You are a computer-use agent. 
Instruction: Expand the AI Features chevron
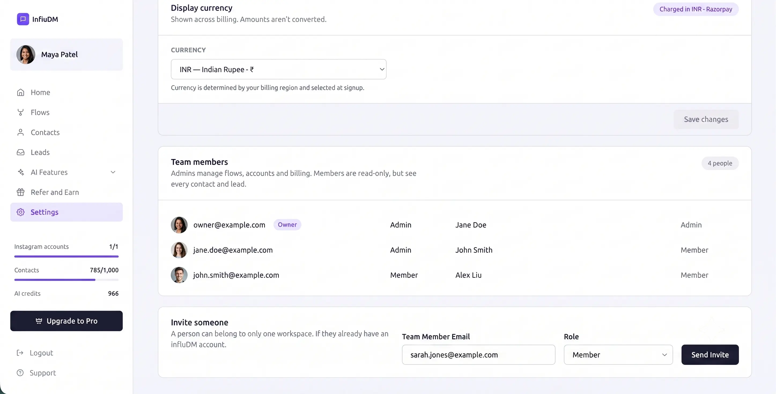[113, 172]
